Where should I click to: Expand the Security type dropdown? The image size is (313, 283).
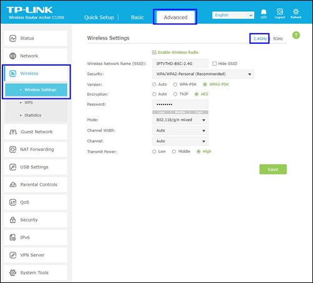pos(203,74)
